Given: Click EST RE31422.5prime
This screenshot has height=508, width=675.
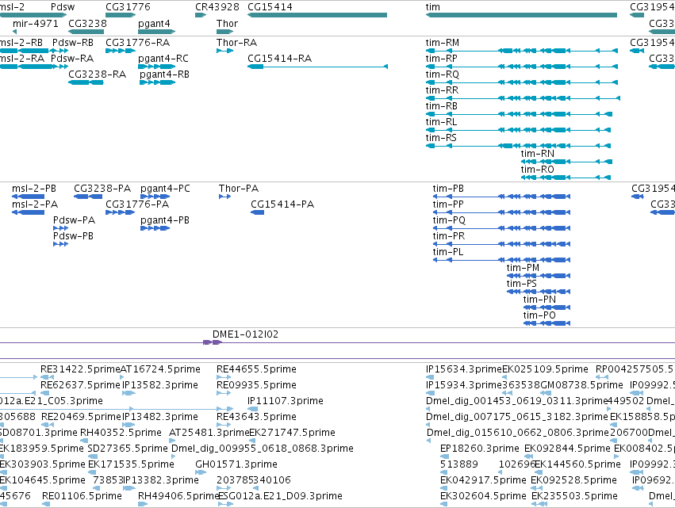Looking at the screenshot, I should tap(47, 377).
